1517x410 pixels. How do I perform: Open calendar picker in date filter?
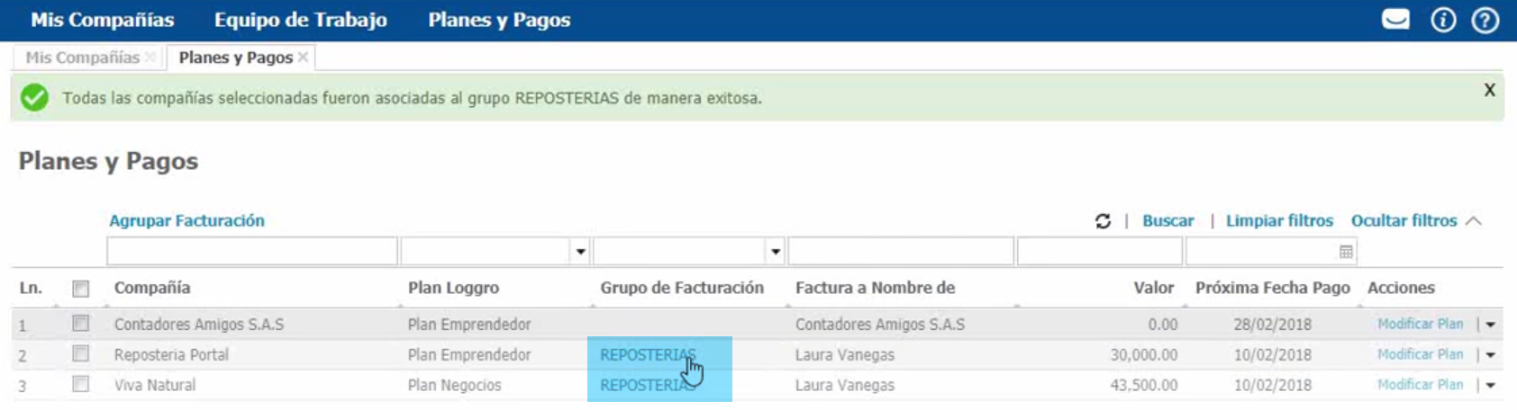(x=1346, y=252)
